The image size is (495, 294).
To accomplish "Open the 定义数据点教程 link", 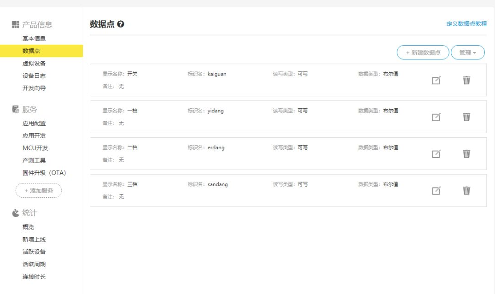I will click(466, 24).
